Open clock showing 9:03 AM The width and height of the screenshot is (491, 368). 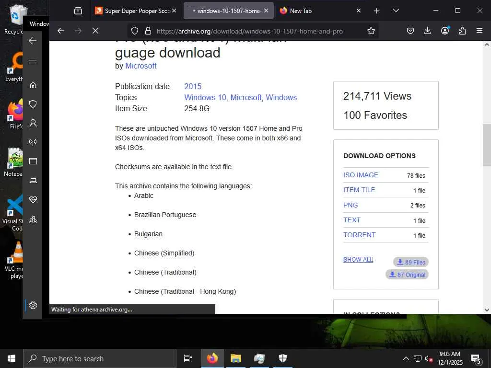pyautogui.click(x=450, y=358)
